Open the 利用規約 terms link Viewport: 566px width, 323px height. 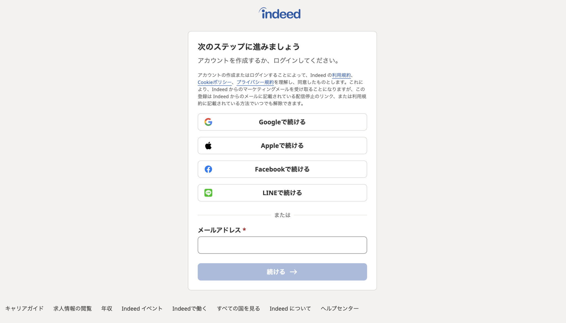(341, 75)
